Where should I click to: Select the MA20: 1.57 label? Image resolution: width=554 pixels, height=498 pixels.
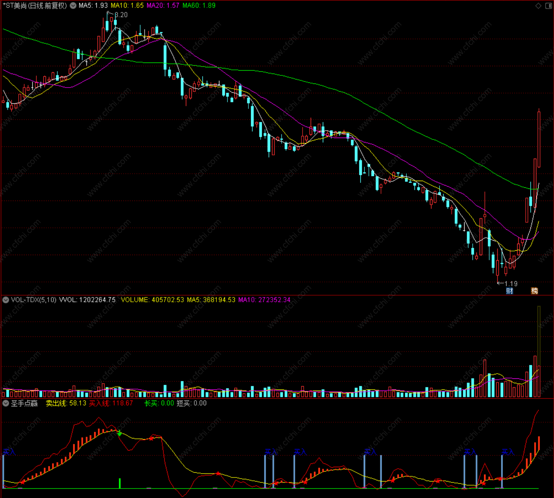(163, 6)
